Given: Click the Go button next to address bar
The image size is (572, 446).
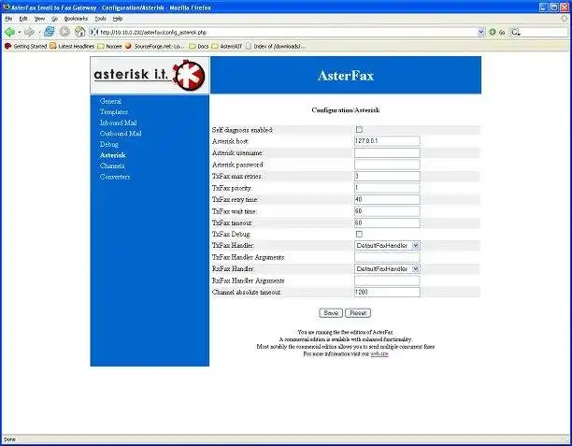Looking at the screenshot, I should click(x=497, y=32).
